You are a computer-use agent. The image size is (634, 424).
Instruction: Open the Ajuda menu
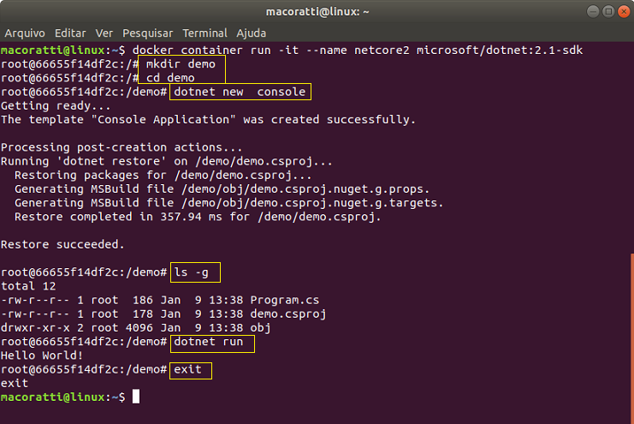click(x=251, y=33)
